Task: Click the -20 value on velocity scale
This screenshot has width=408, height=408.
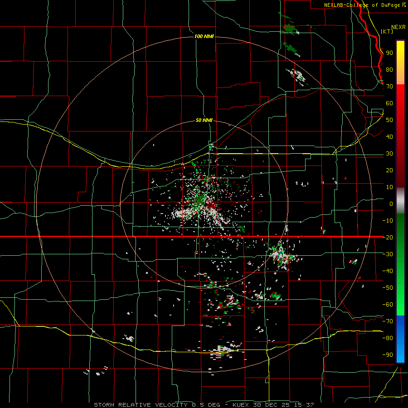Action: 388,237
